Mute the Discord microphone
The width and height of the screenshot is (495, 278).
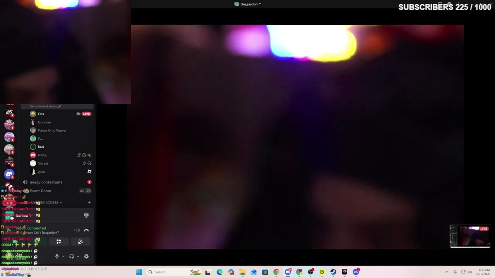point(57,256)
